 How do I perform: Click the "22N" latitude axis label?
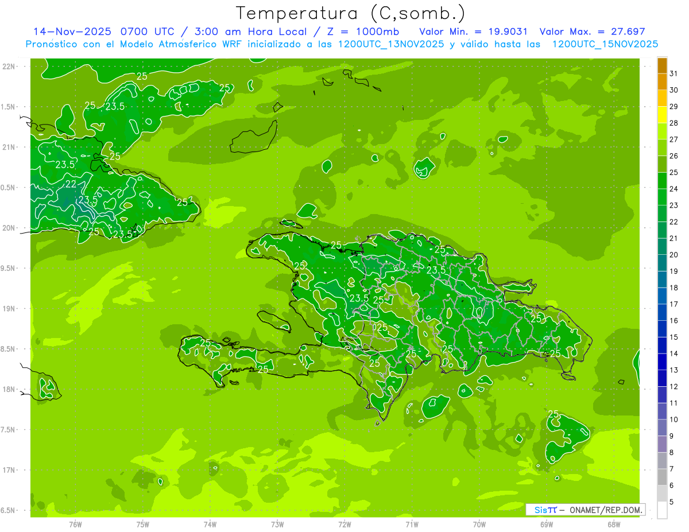[9, 66]
